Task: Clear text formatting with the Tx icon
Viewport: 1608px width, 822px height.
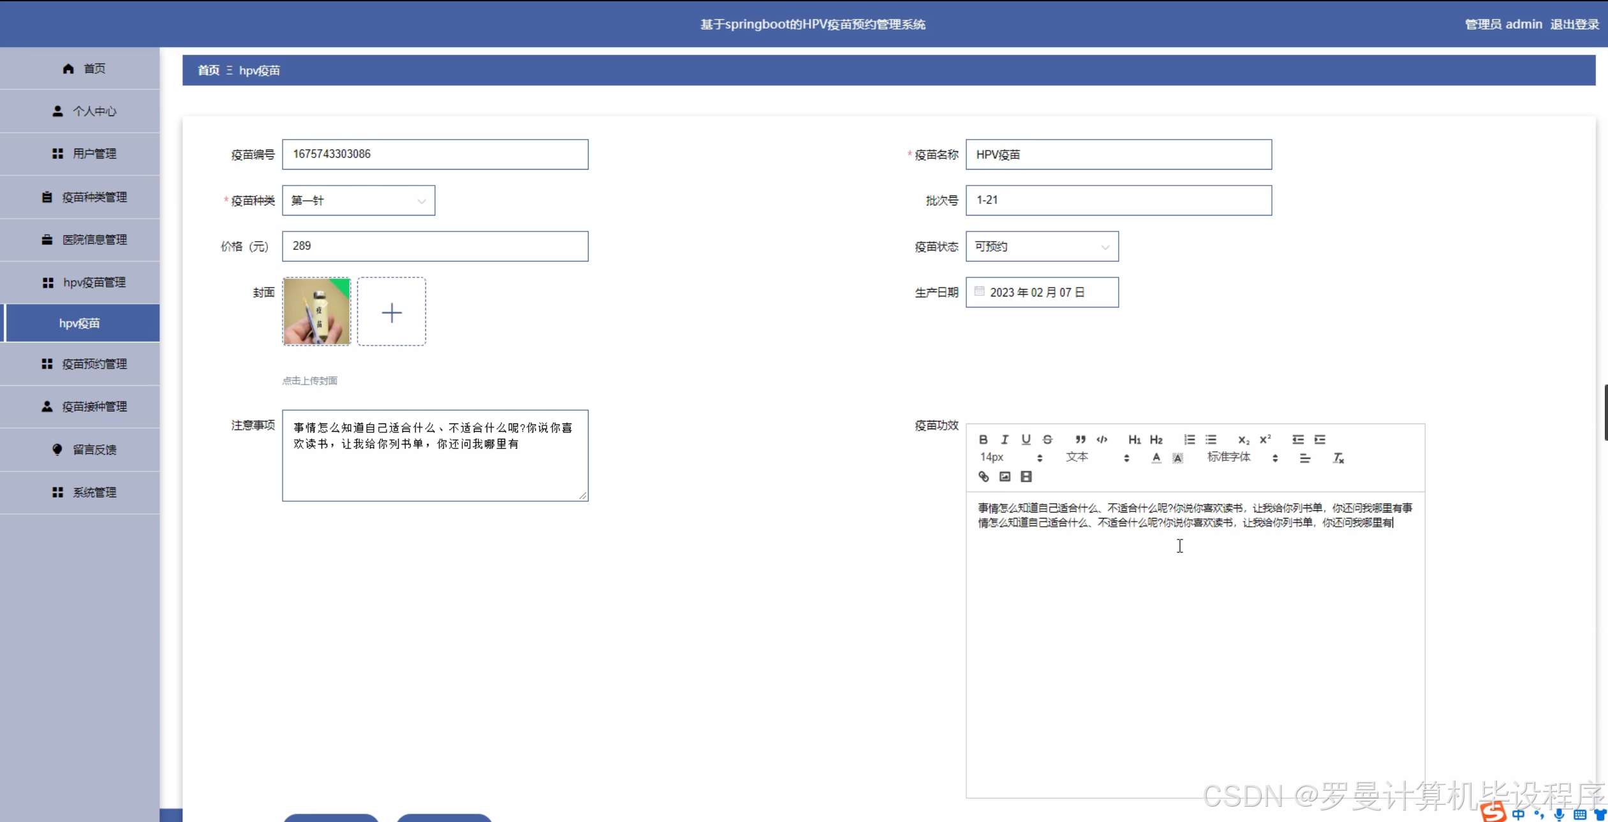Action: click(1338, 458)
